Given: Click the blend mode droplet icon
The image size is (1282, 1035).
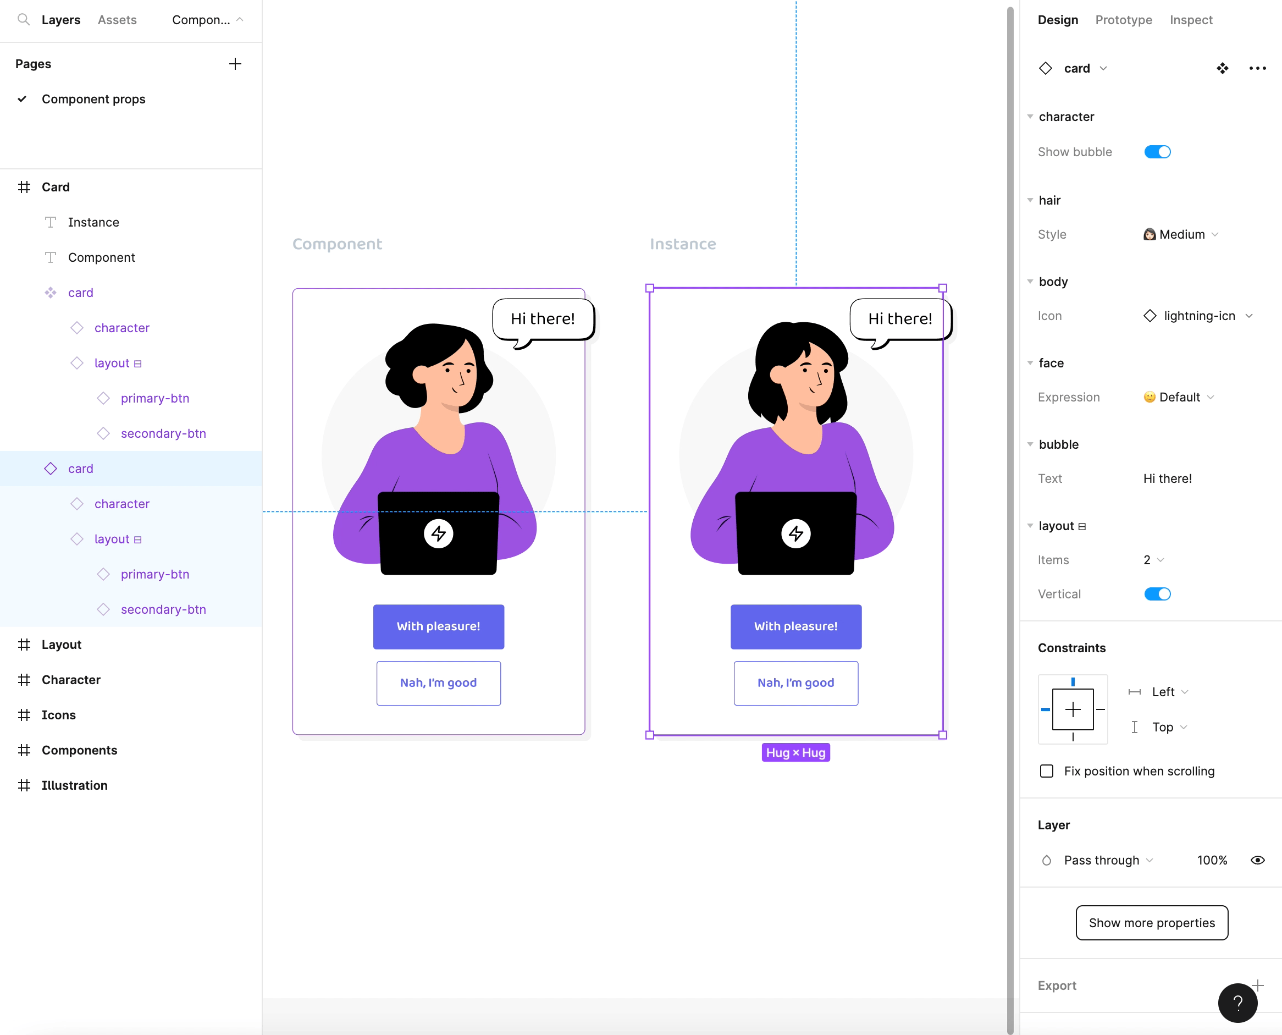Looking at the screenshot, I should click(x=1047, y=860).
